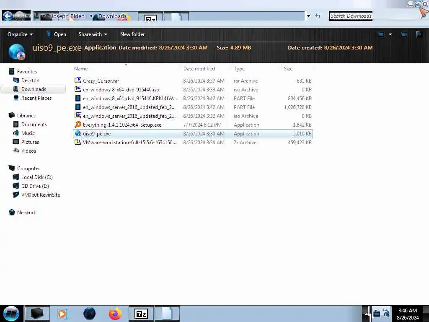Open Documents library
The image size is (429, 322).
[x=34, y=124]
